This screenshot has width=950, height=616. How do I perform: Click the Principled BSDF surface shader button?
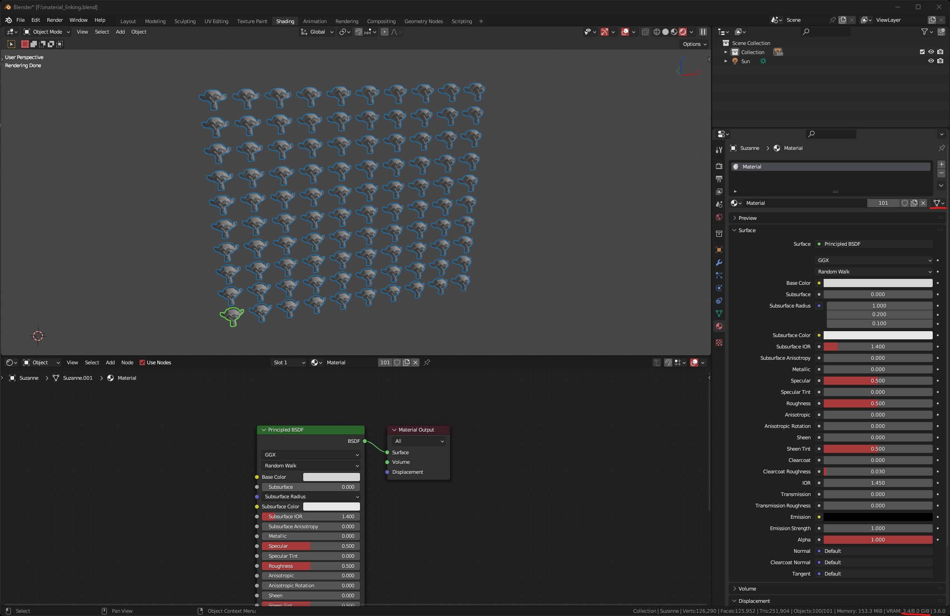click(x=874, y=244)
